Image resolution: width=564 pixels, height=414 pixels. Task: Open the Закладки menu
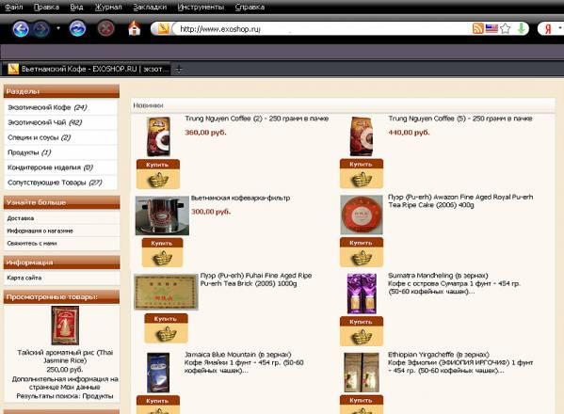pyautogui.click(x=150, y=8)
